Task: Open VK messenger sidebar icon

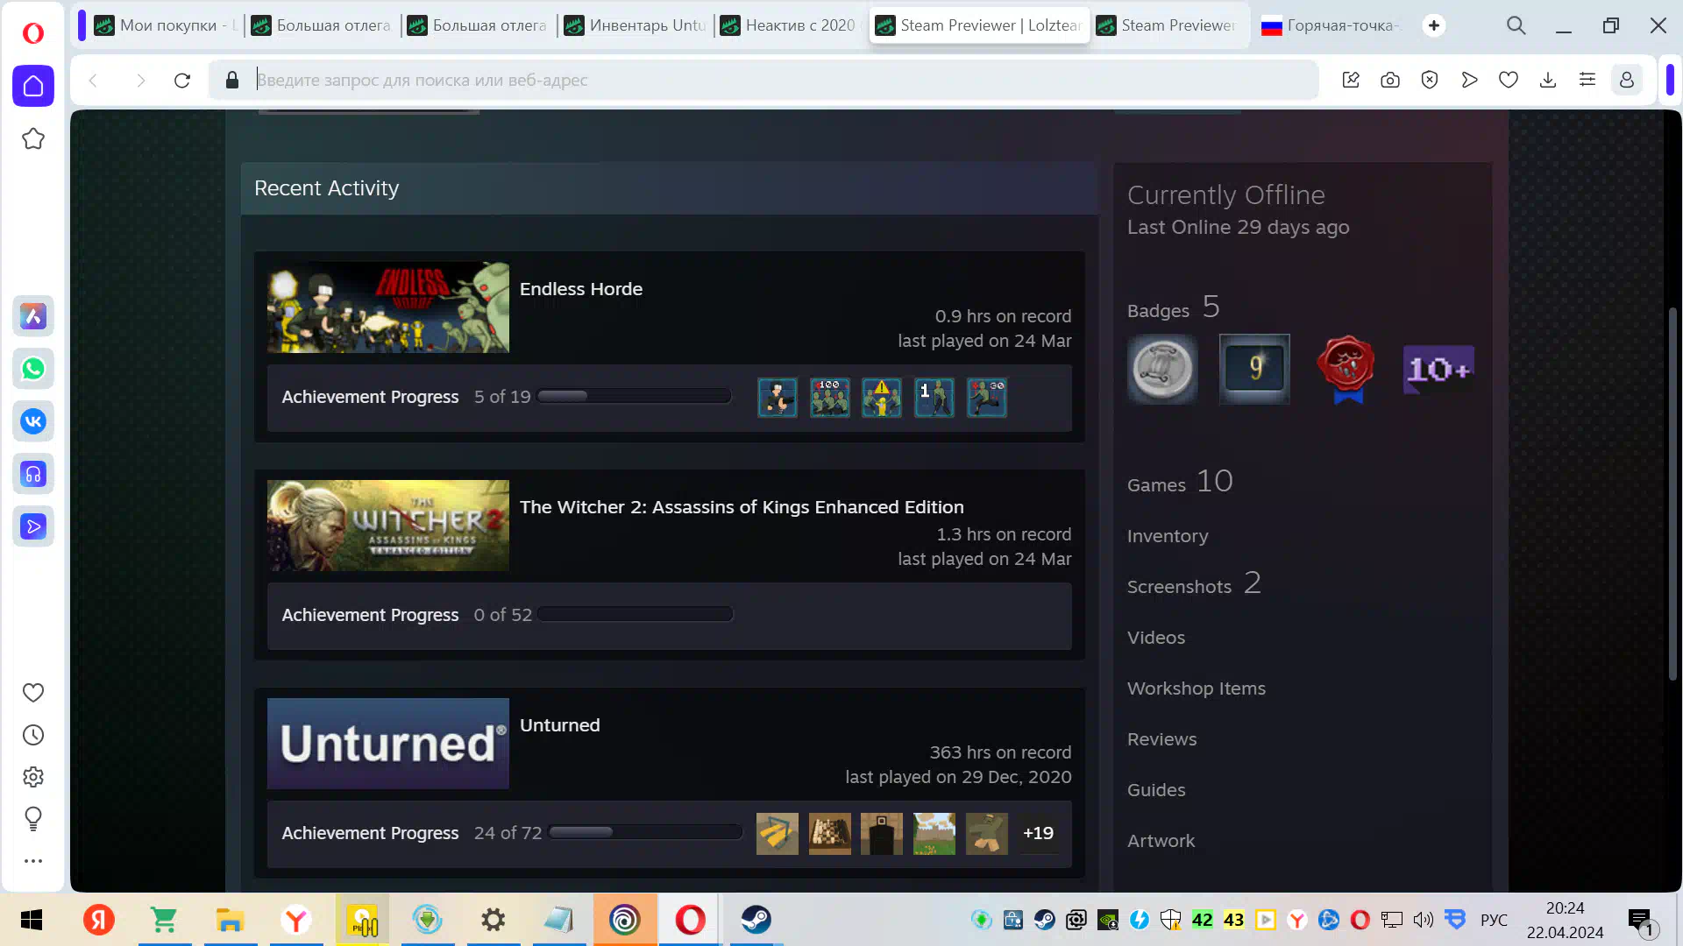Action: point(33,421)
